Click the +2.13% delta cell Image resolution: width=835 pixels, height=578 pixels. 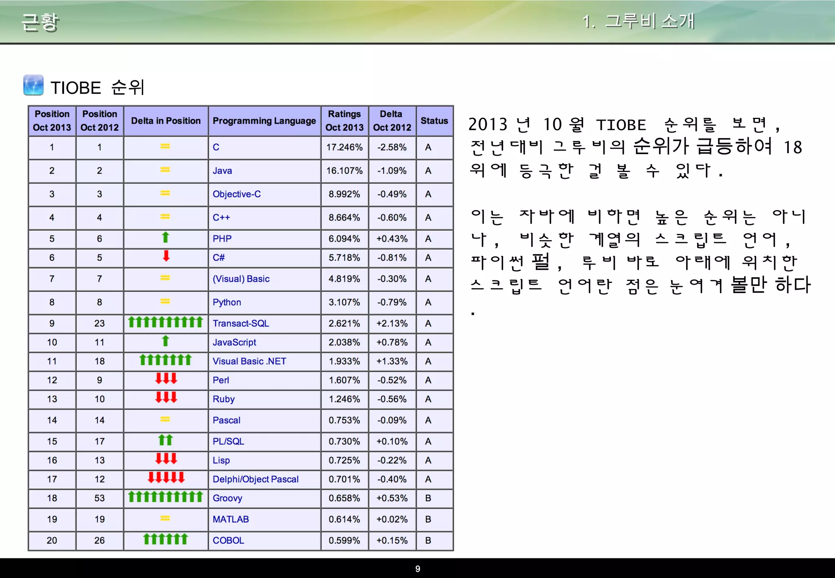[x=392, y=324]
